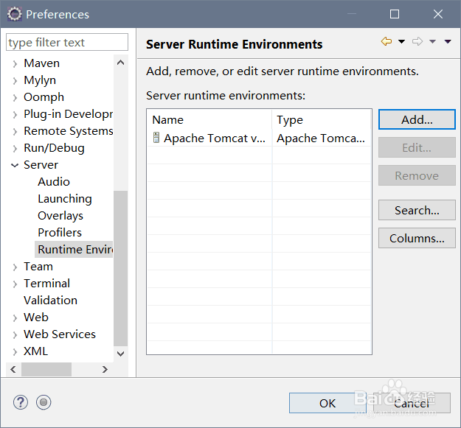Open the back history dropdown arrow

point(401,42)
